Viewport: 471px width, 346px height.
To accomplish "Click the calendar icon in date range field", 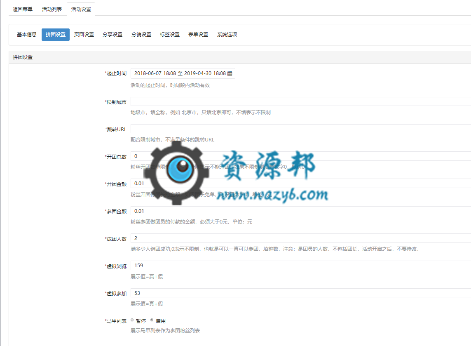I will [230, 73].
